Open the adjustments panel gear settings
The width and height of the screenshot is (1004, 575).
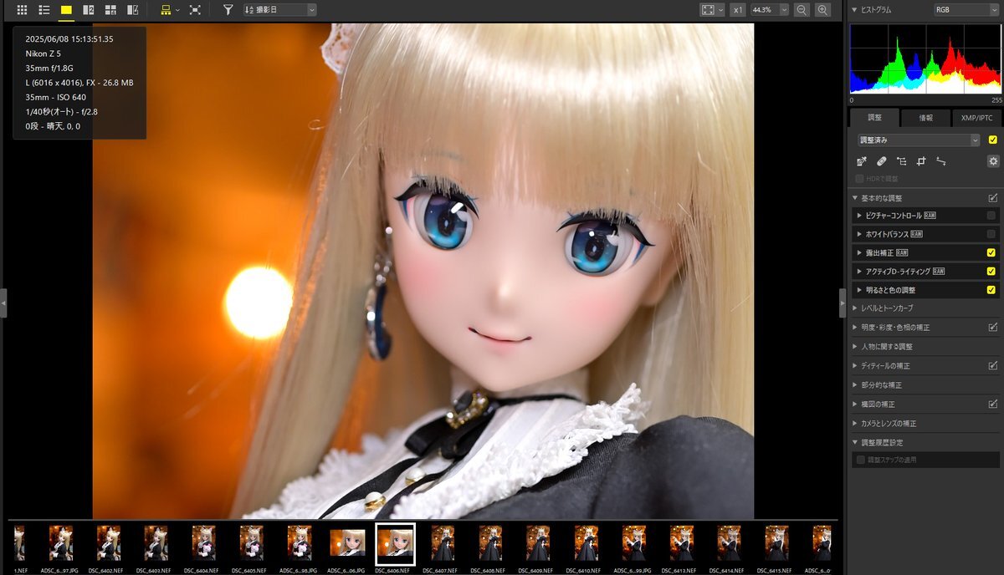click(993, 161)
